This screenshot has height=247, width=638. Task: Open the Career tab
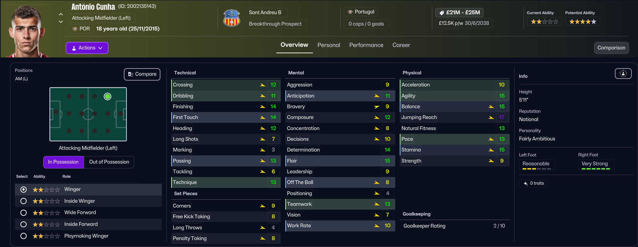[x=401, y=45]
